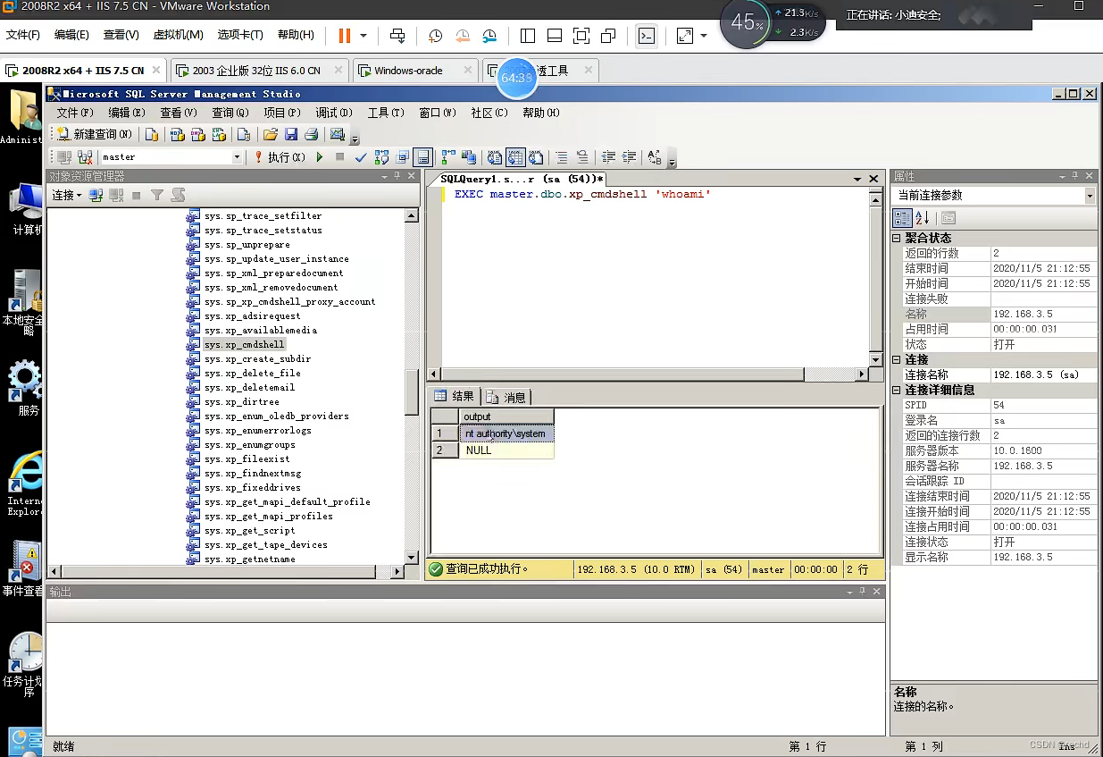Click the filter funnel icon in Object Explorer

click(157, 195)
